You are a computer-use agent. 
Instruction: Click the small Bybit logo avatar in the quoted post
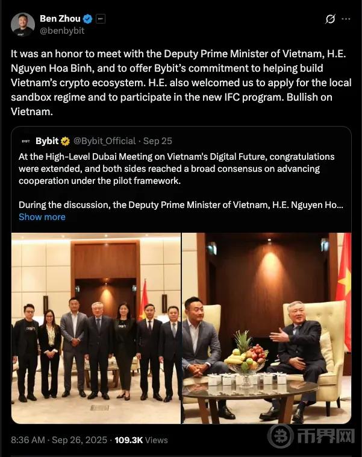click(x=26, y=141)
